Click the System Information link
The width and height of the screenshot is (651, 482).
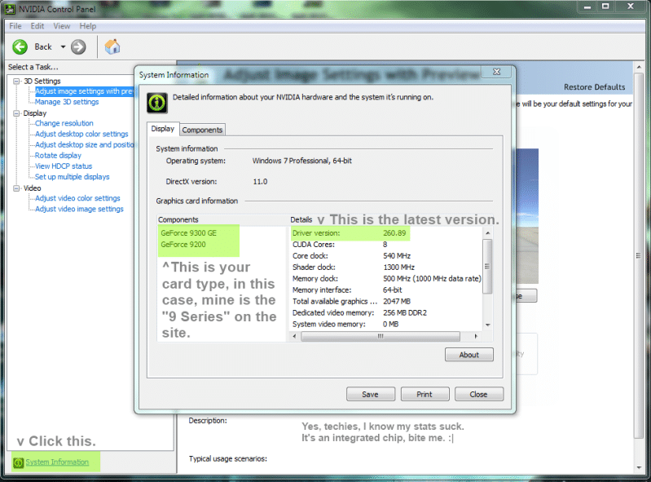(57, 462)
